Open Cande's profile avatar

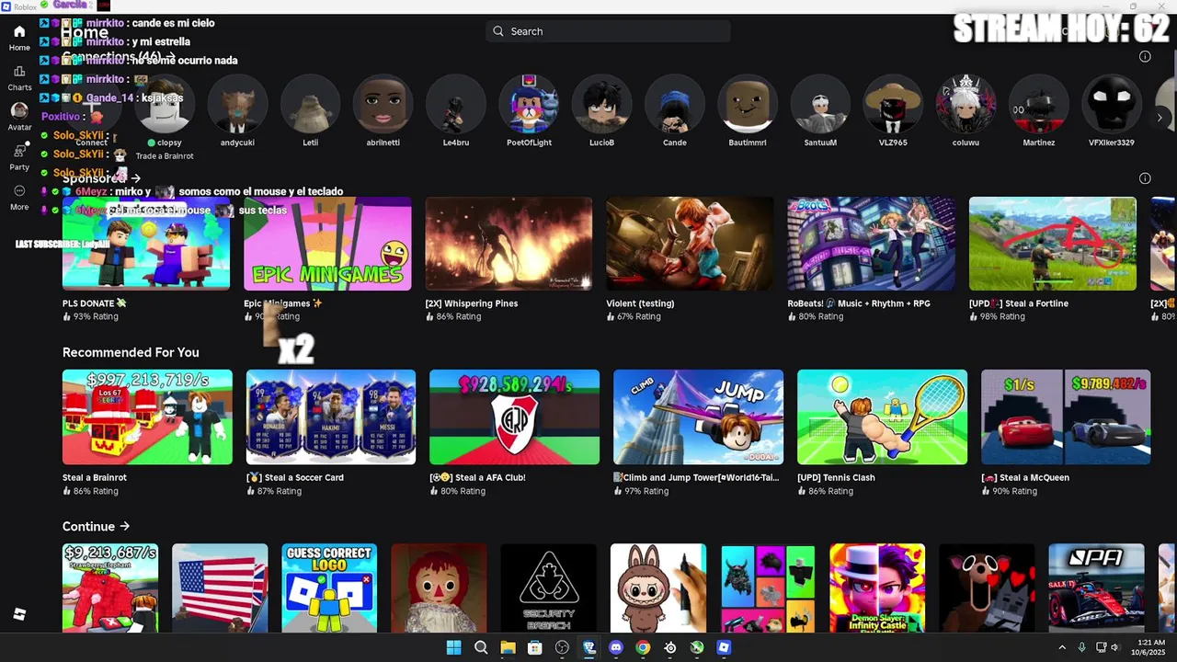pyautogui.click(x=674, y=104)
